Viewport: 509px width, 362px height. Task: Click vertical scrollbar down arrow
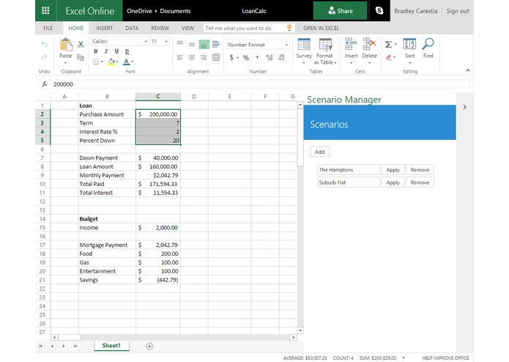click(x=300, y=330)
